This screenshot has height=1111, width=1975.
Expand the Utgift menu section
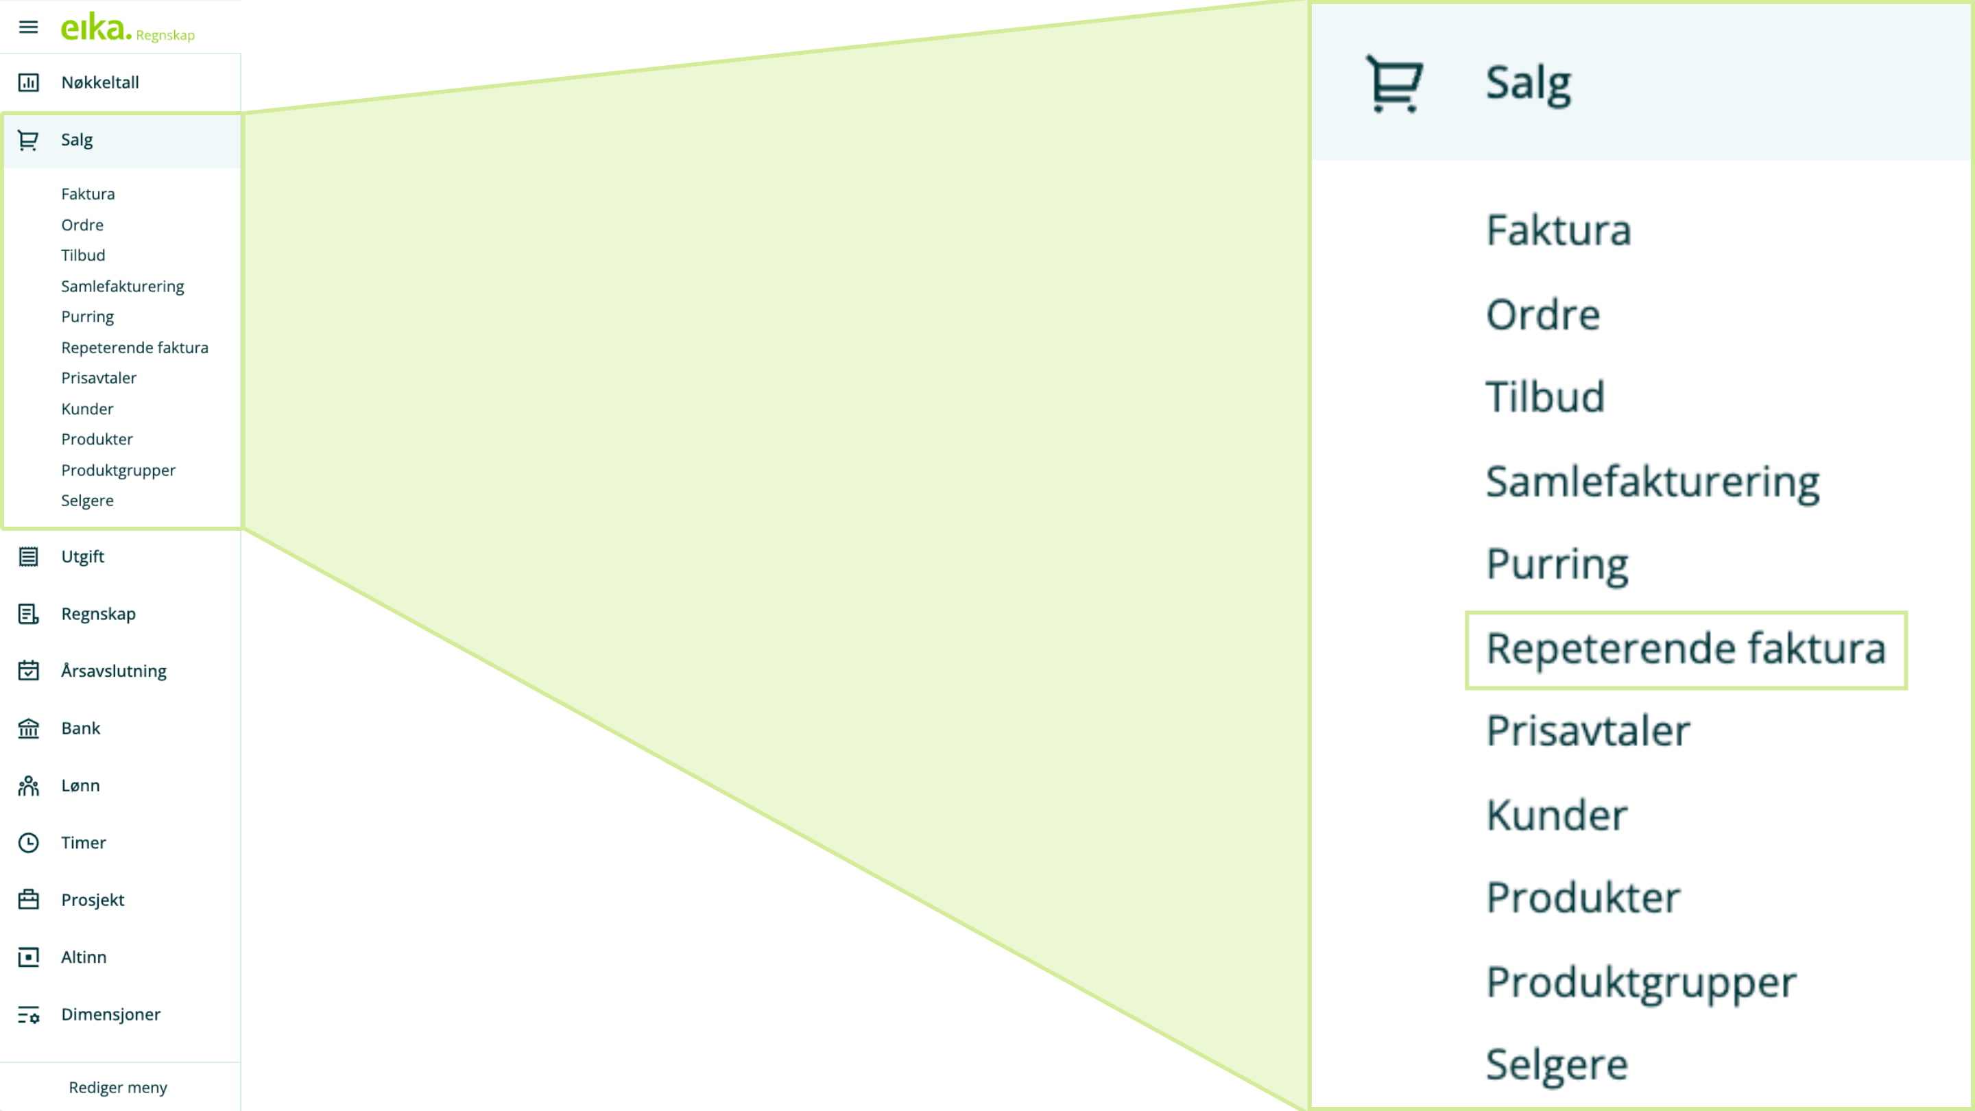click(83, 557)
